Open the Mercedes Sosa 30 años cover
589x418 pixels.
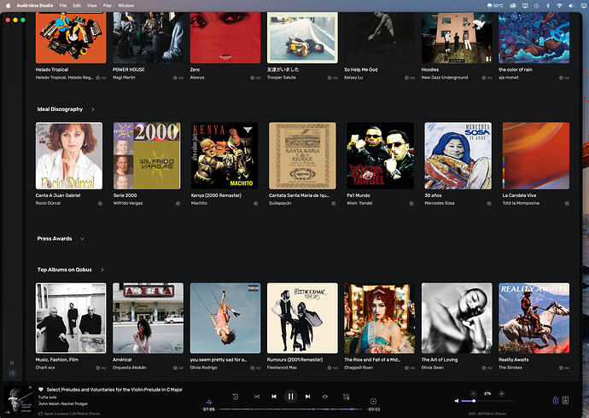click(458, 156)
